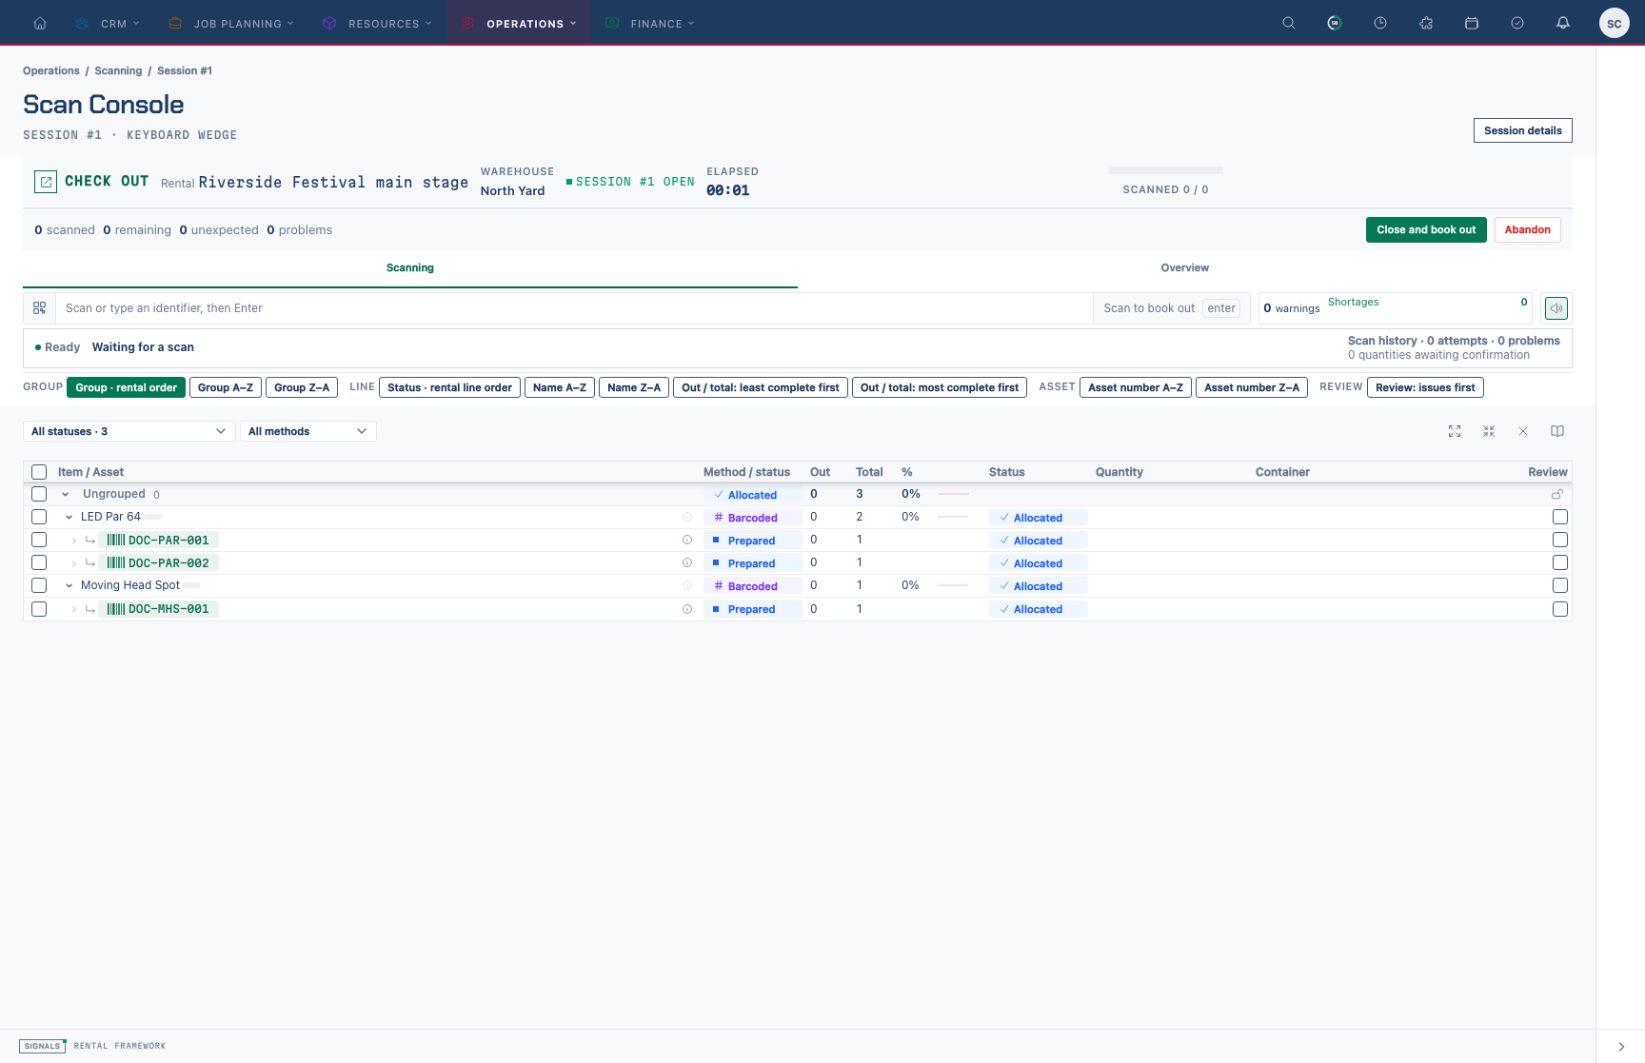The image size is (1645, 1063).
Task: Collapse the Moving Head Spot line
Action: click(69, 585)
